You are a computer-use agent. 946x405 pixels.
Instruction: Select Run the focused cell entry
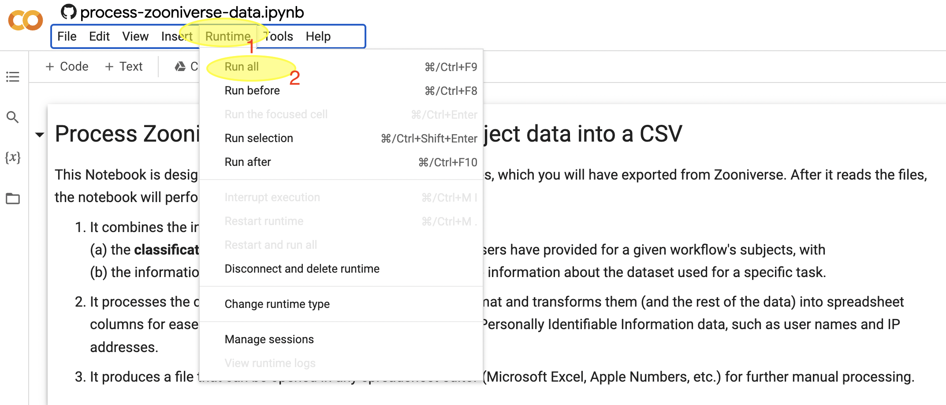point(341,114)
